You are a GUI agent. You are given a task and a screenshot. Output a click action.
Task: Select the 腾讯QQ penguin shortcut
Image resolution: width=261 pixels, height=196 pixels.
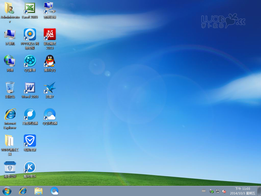coord(50,63)
